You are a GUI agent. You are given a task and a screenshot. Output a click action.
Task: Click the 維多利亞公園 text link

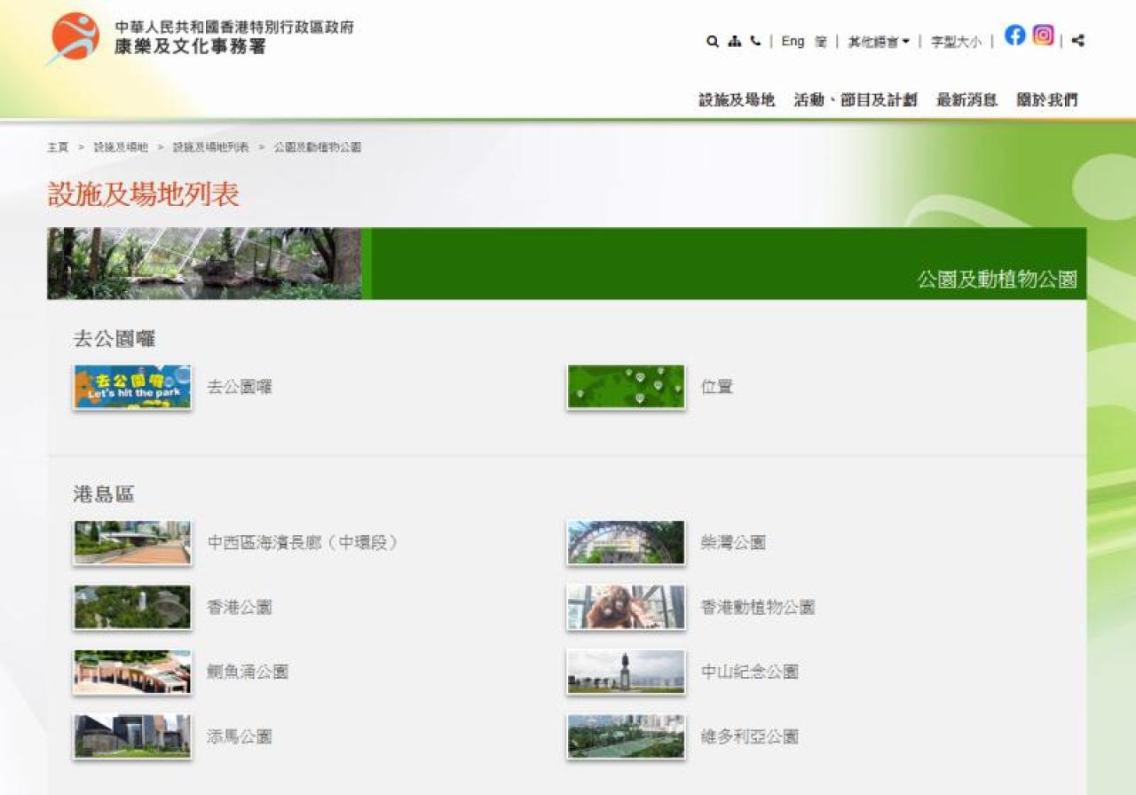click(x=750, y=736)
